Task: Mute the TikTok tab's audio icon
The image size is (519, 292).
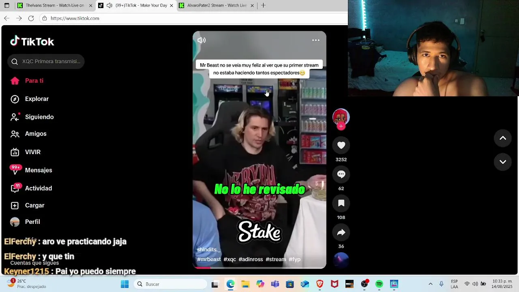Action: pos(109,5)
